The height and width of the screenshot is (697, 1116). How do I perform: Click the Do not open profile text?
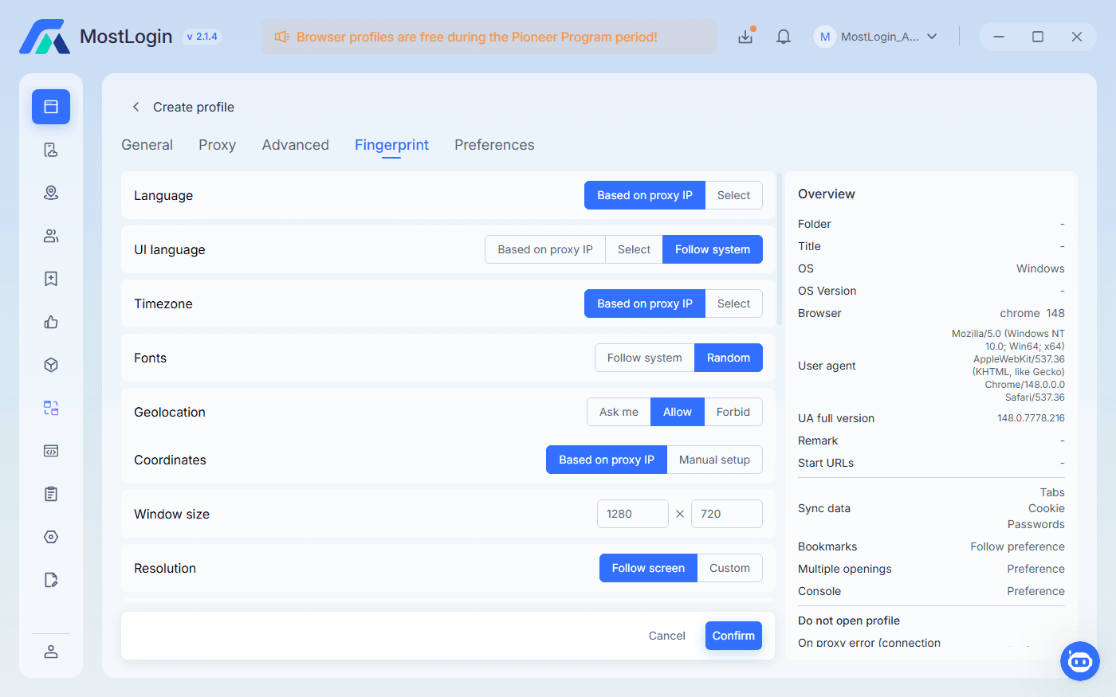(x=849, y=621)
